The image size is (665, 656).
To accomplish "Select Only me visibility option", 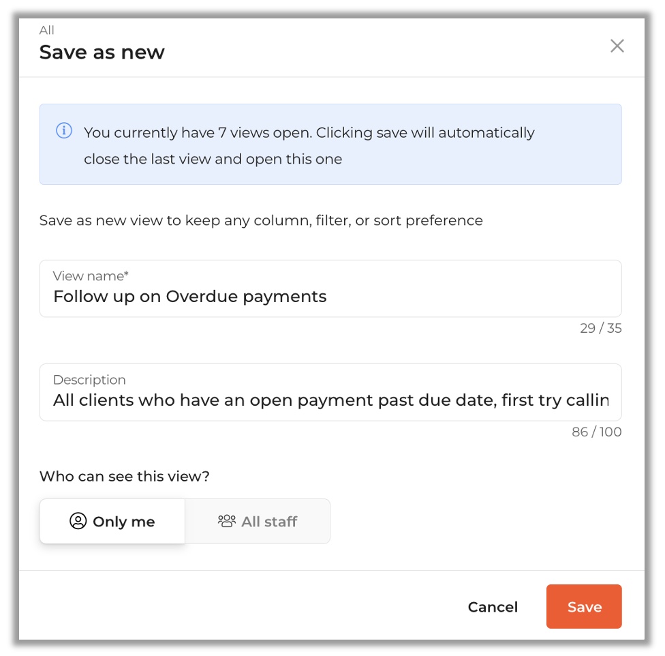I will pos(112,521).
